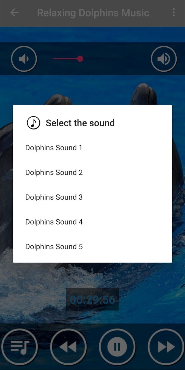
Task: Choose Dolphins Sound 2 from the list
Action: [54, 172]
